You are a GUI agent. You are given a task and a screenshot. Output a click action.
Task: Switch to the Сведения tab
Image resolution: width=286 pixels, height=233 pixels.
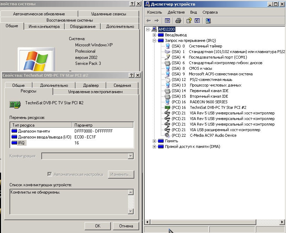(x=122, y=85)
